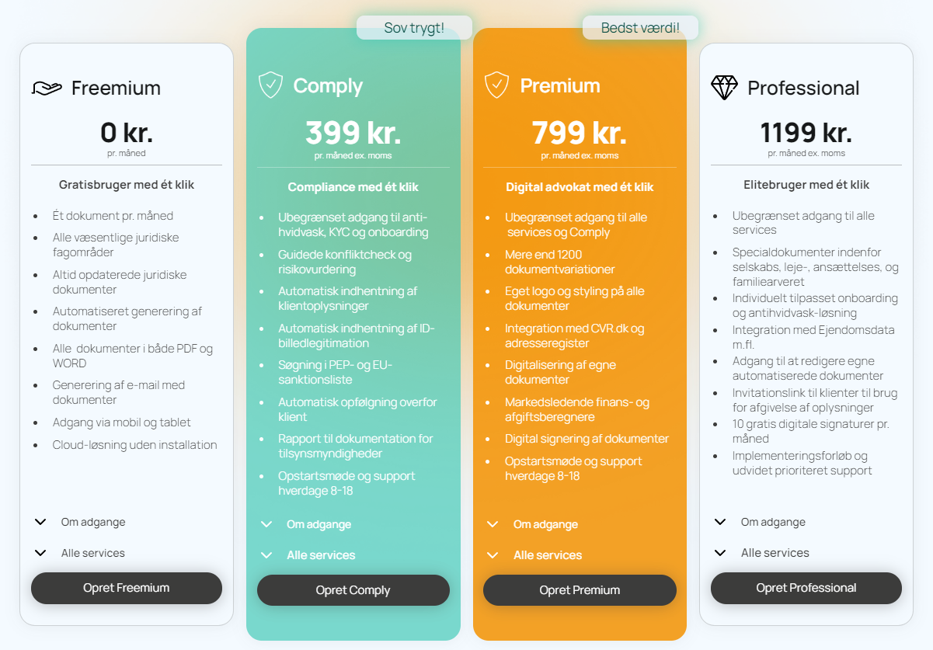Screen dimensions: 933x650
Task: Click the "Opret Freemium" button
Action: tap(126, 588)
